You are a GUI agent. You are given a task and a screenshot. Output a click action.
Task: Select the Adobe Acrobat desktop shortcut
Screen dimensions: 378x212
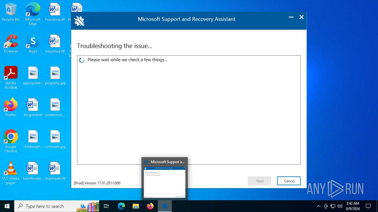11,78
